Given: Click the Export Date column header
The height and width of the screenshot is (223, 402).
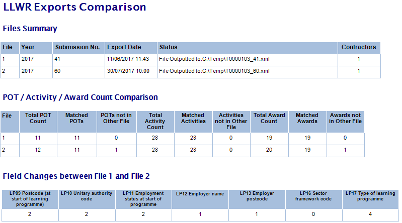Looking at the screenshot, I should coord(124,47).
